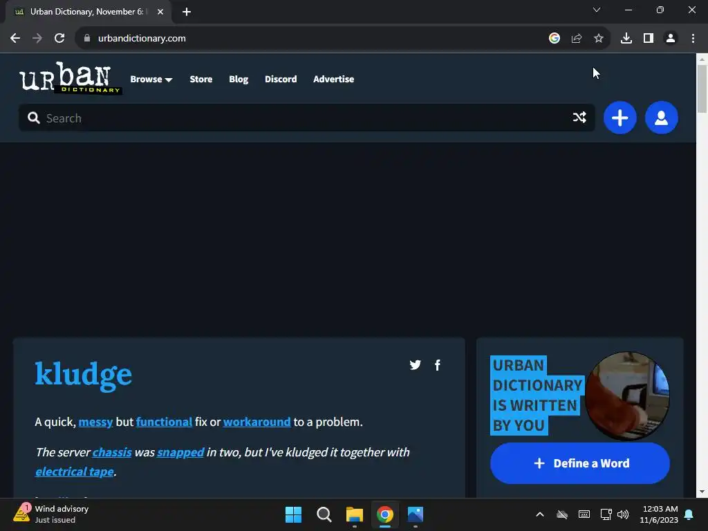Image resolution: width=708 pixels, height=531 pixels.
Task: Open the Chrome profile menu
Action: point(671,39)
